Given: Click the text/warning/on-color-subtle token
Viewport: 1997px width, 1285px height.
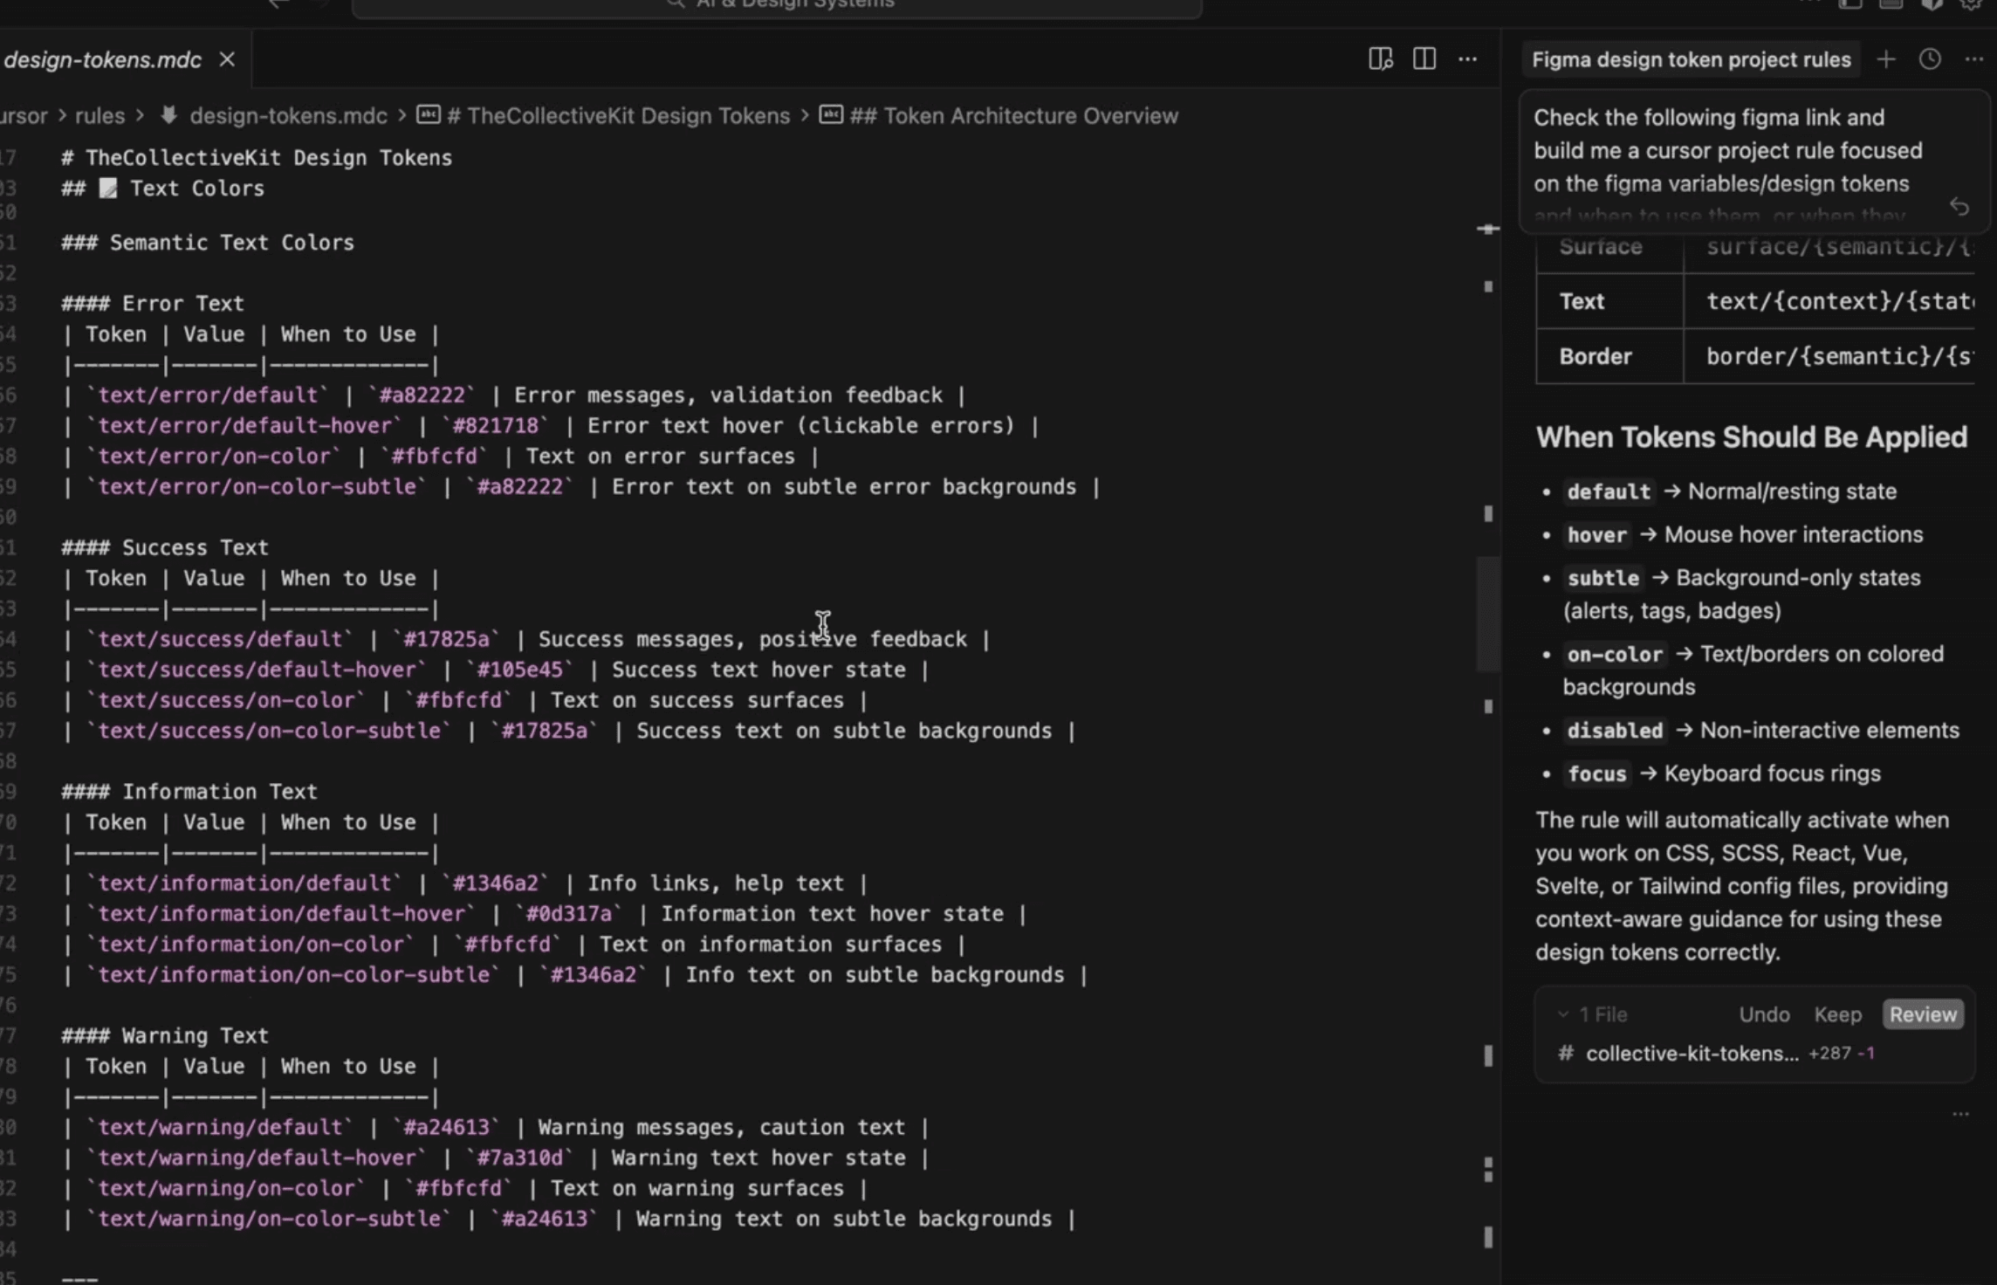Looking at the screenshot, I should point(269,1220).
